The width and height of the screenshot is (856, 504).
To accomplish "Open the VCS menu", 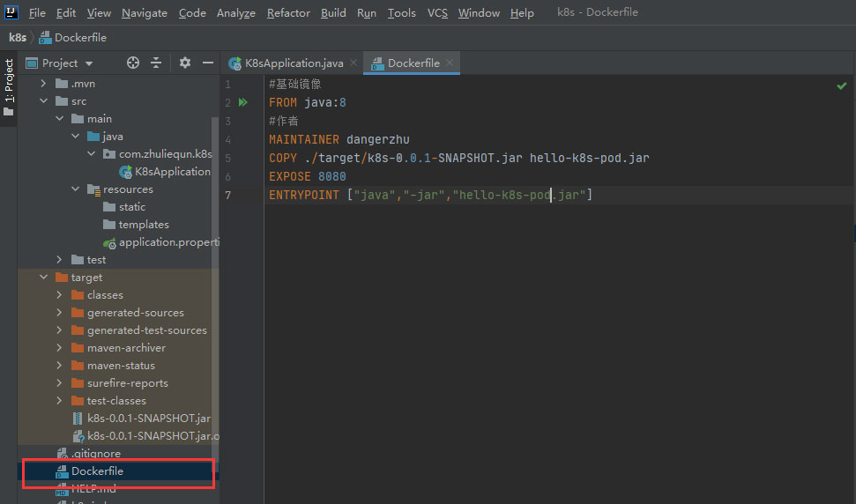I will (437, 13).
